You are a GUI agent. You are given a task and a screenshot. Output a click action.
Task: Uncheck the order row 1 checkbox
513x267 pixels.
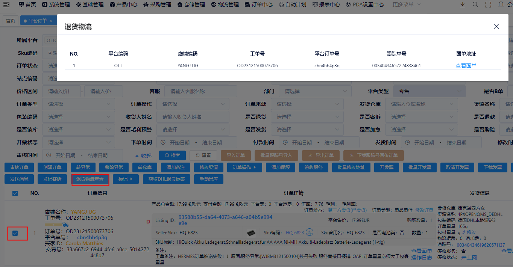15,233
